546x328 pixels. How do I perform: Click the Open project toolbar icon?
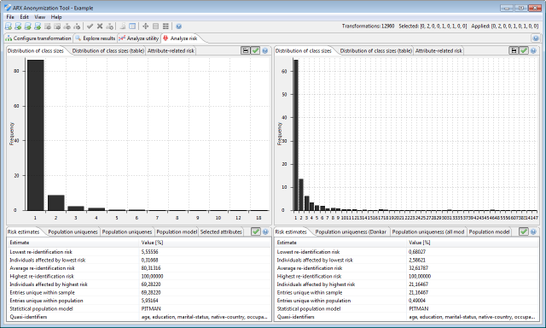pyautogui.click(x=18, y=26)
